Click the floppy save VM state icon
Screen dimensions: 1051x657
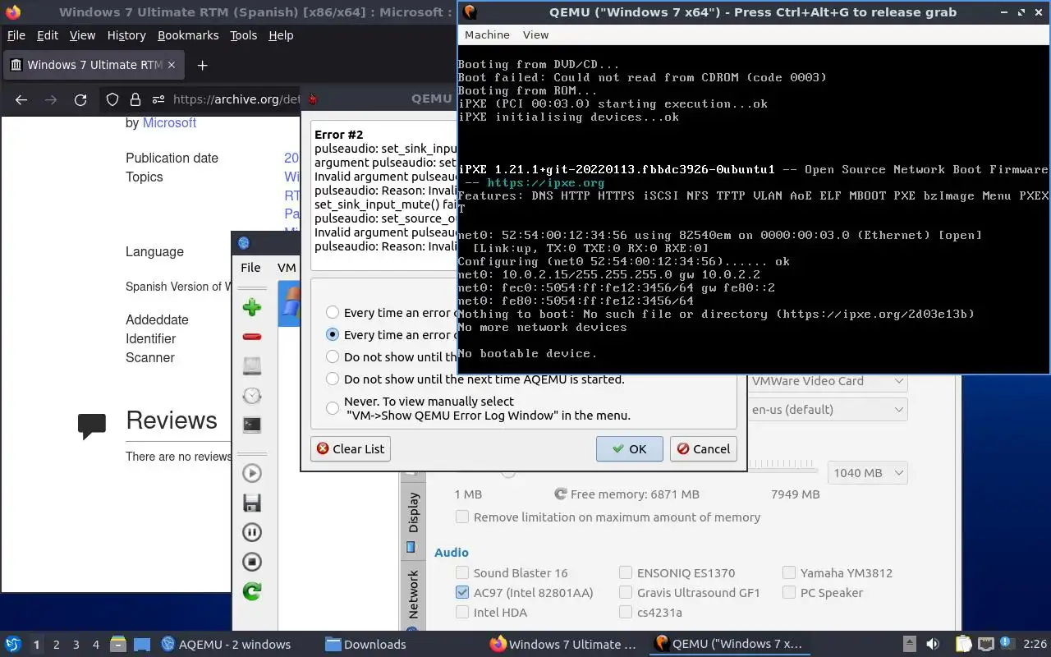click(252, 503)
